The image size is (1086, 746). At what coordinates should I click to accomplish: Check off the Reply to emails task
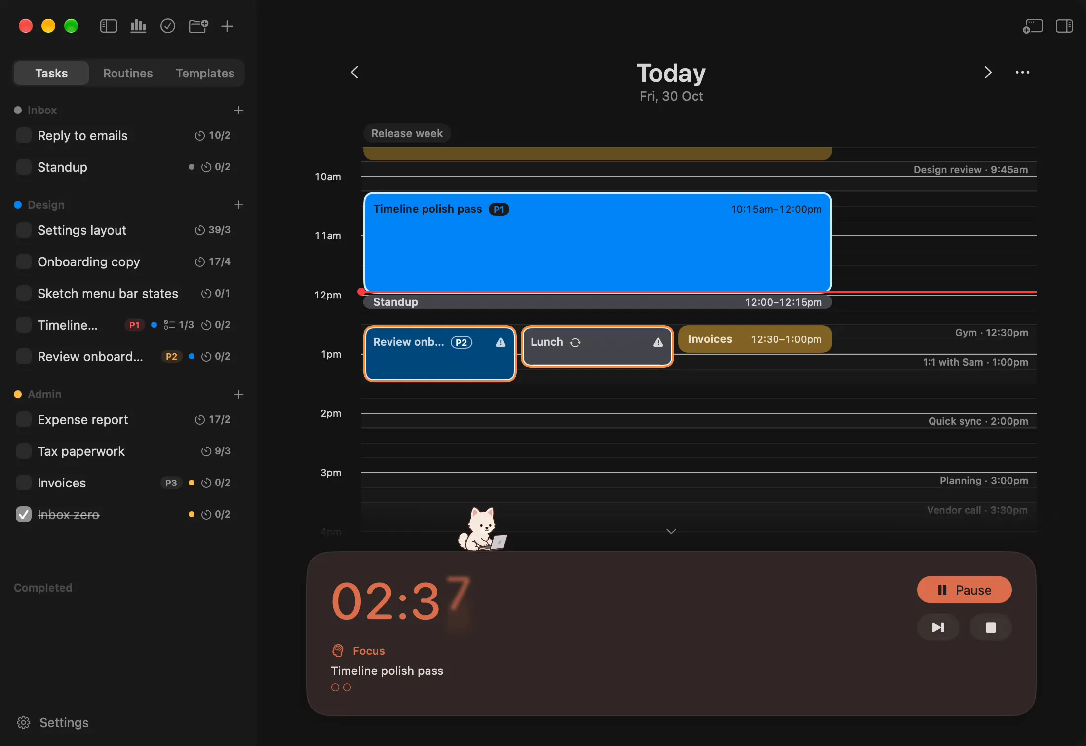point(24,135)
